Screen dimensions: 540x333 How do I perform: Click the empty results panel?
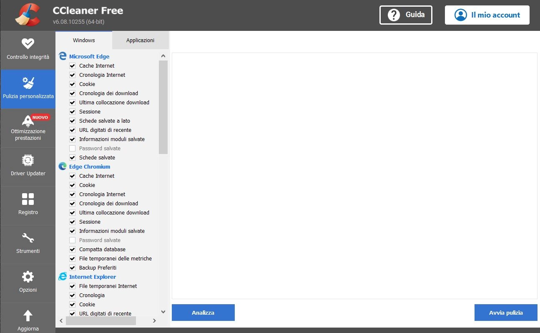354,176
